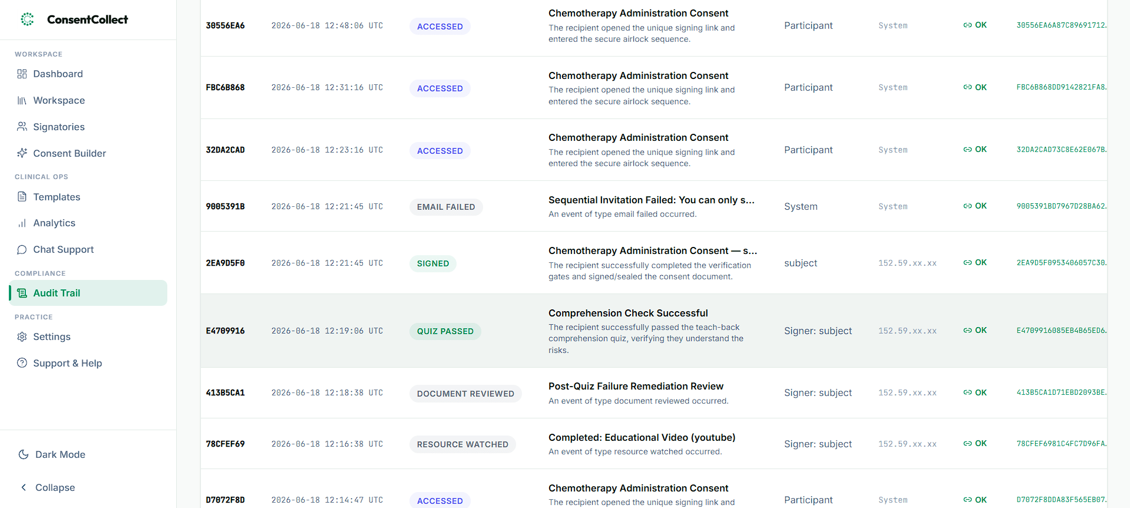Click the Templates document icon
This screenshot has height=508, width=1130.
[x=22, y=197]
